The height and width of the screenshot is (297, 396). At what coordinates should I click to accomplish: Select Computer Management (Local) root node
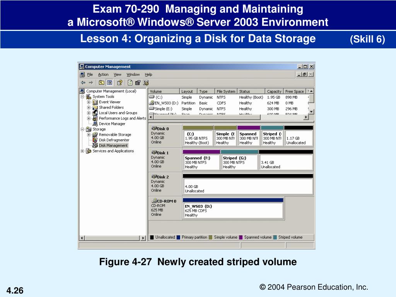(x=111, y=91)
